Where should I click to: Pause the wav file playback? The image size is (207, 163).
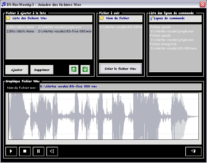(x=38, y=151)
